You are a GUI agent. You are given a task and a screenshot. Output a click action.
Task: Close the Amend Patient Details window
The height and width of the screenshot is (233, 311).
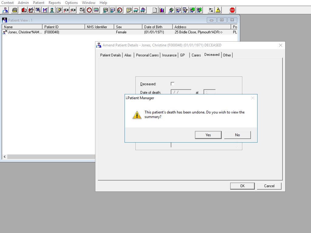(x=280, y=45)
